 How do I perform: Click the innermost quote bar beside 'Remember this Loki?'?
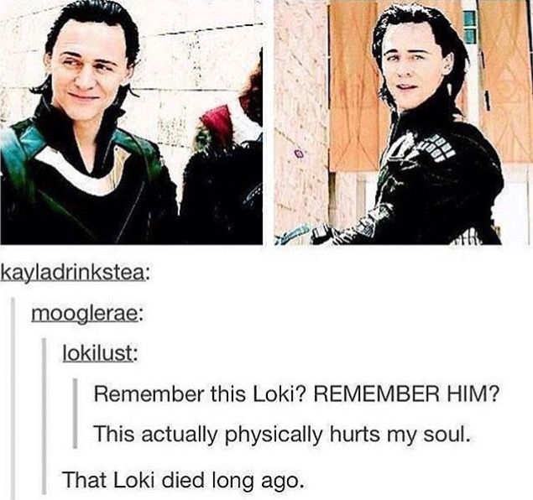tap(76, 414)
